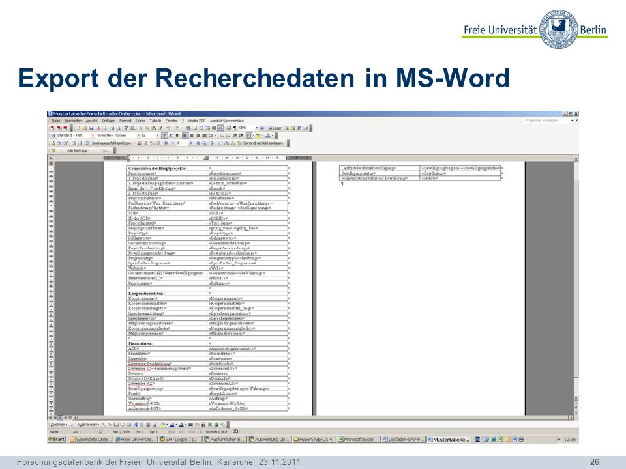Click the spelling status book icon
Image resolution: width=626 pixels, height=469 pixels.
click(x=235, y=431)
